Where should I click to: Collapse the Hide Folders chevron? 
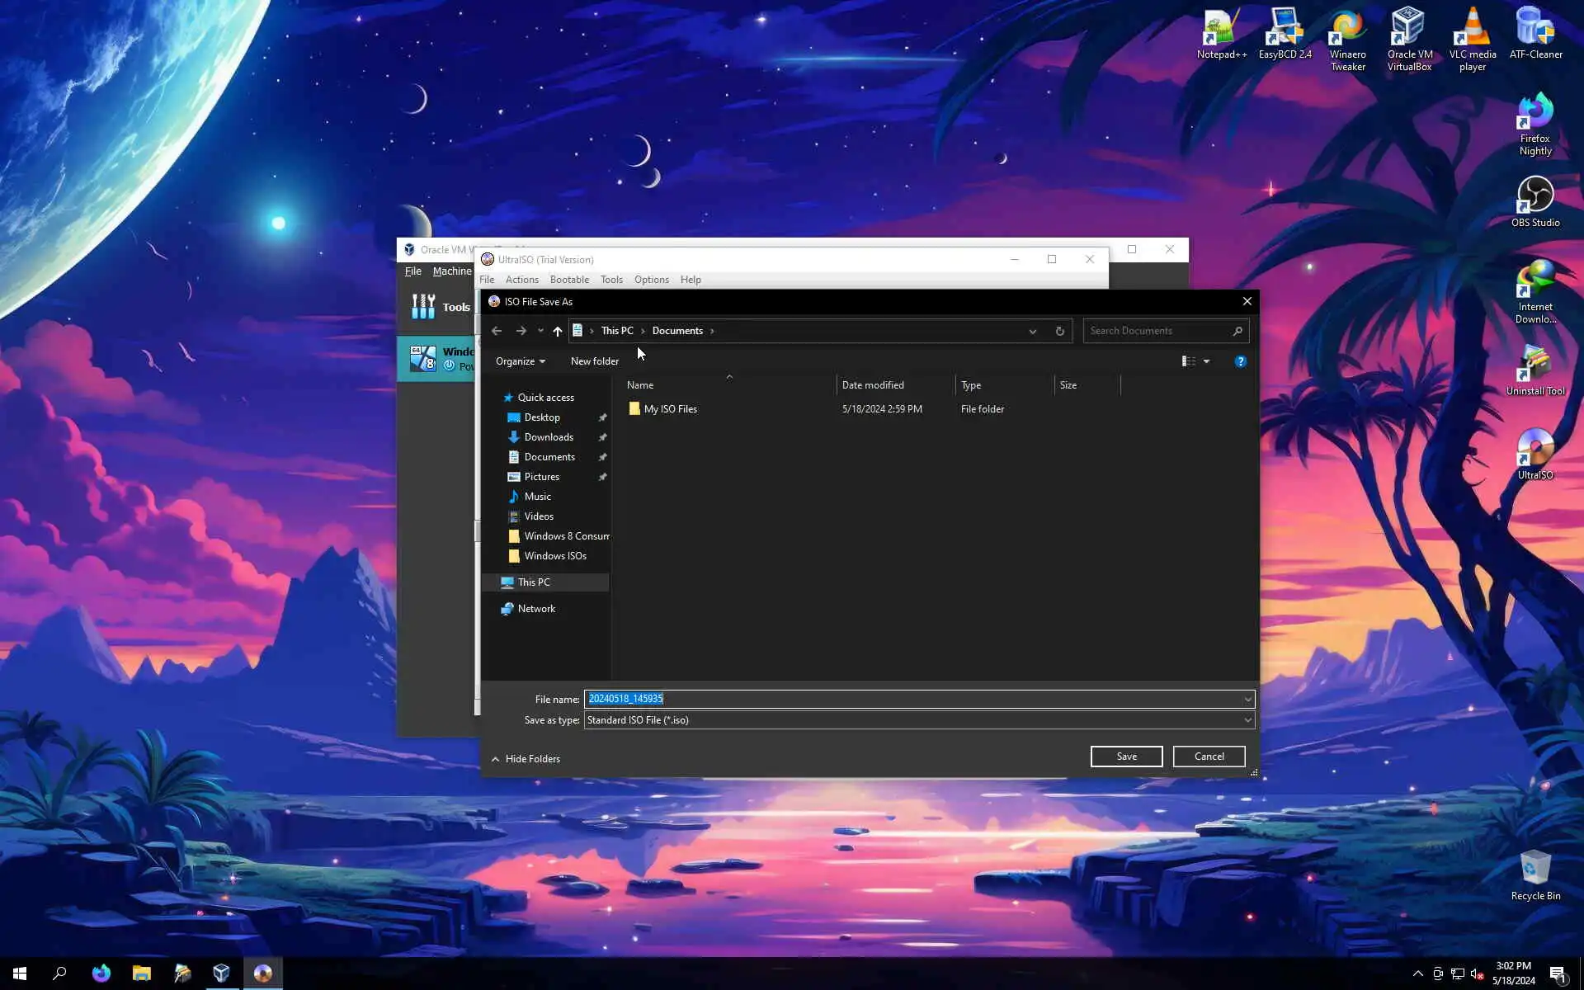(495, 759)
